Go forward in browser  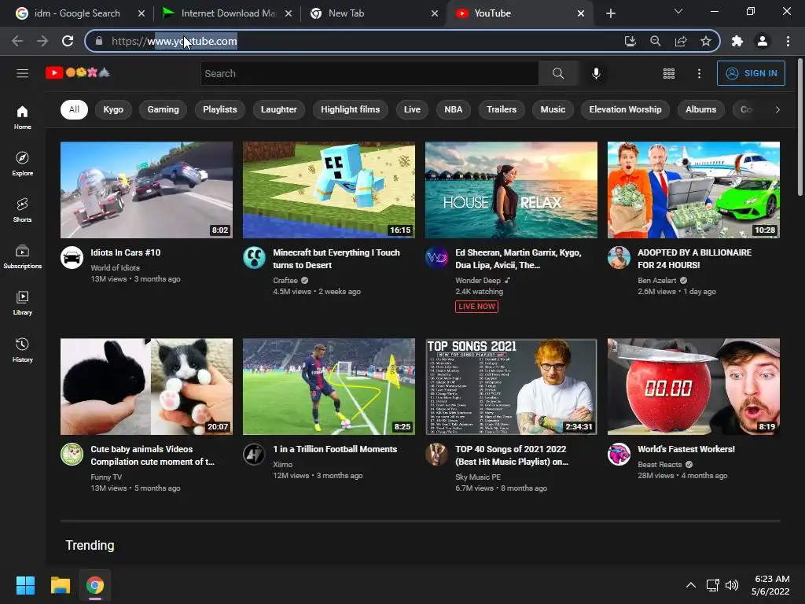42,41
